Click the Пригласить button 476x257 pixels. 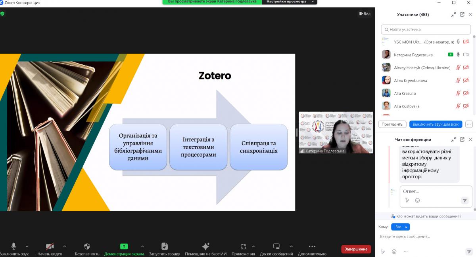pyautogui.click(x=393, y=124)
